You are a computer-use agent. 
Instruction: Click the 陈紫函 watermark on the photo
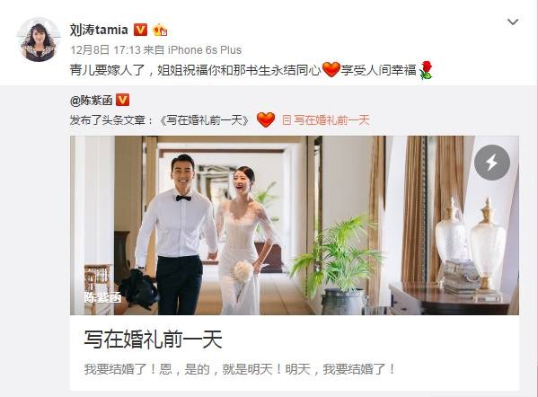click(102, 297)
